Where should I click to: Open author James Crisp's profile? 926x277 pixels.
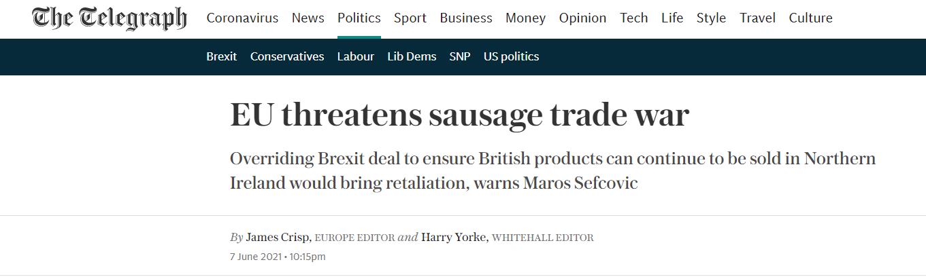coord(278,238)
